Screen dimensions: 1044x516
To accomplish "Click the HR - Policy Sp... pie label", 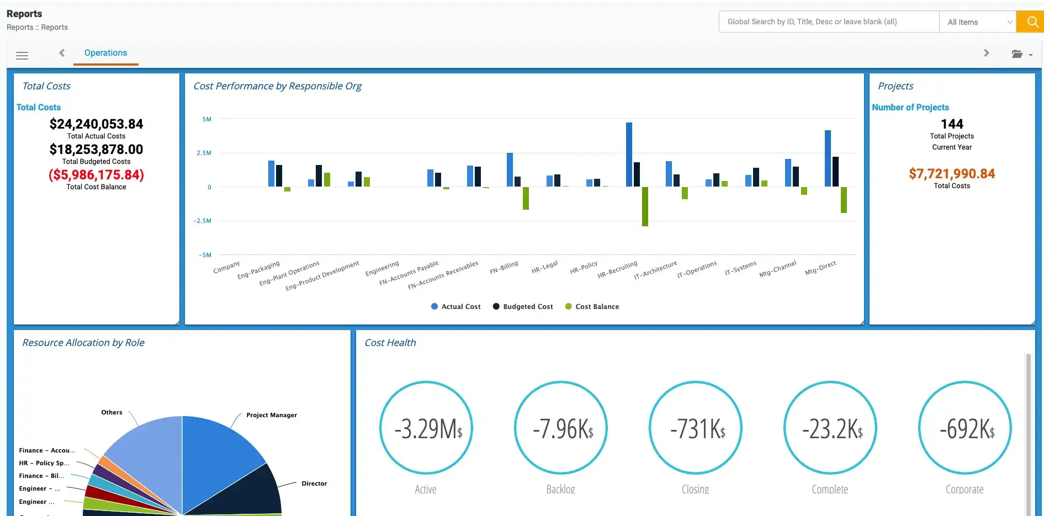I will coord(44,463).
